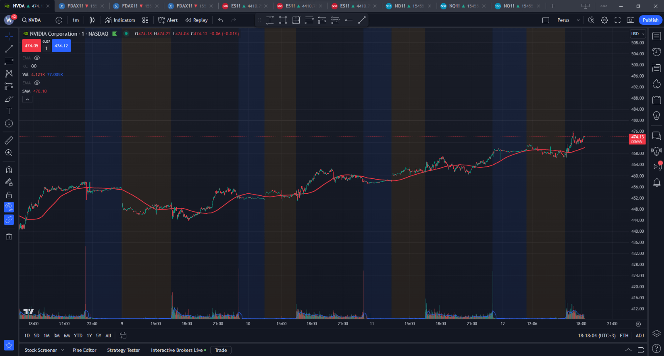Toggle hide all drawings eye tool

click(x=9, y=207)
